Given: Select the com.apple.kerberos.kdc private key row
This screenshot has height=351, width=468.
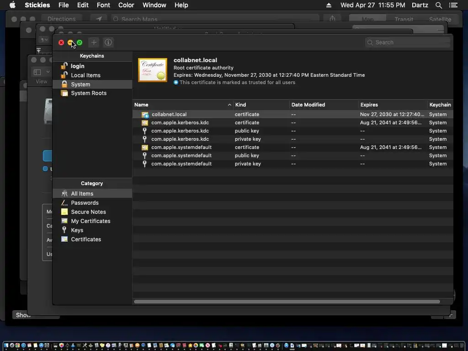Looking at the screenshot, I should 293,139.
